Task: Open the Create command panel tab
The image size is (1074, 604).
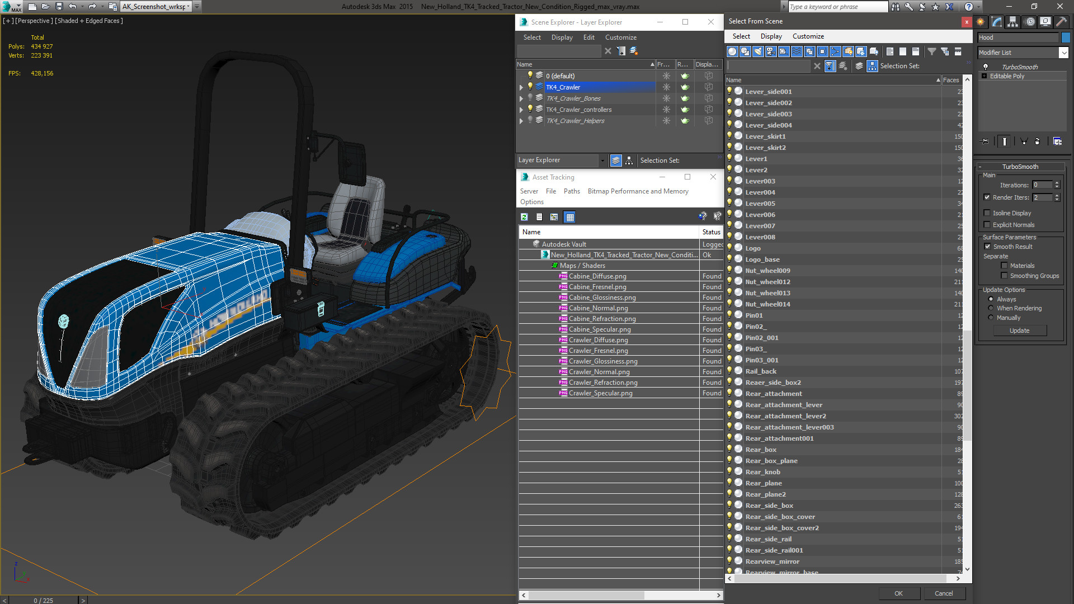Action: 981,22
